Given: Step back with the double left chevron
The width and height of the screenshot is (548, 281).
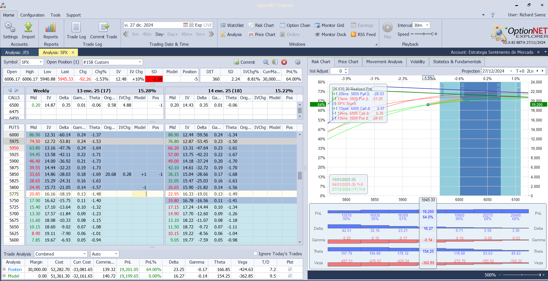Looking at the screenshot, I should coord(126,34).
